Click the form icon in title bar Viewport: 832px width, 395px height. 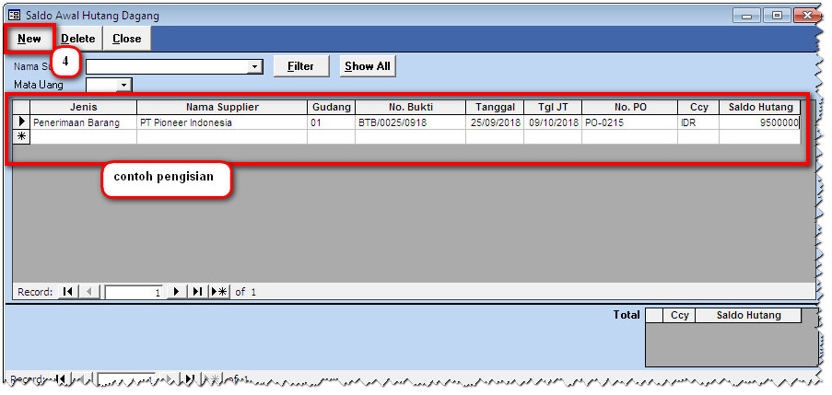pyautogui.click(x=14, y=15)
